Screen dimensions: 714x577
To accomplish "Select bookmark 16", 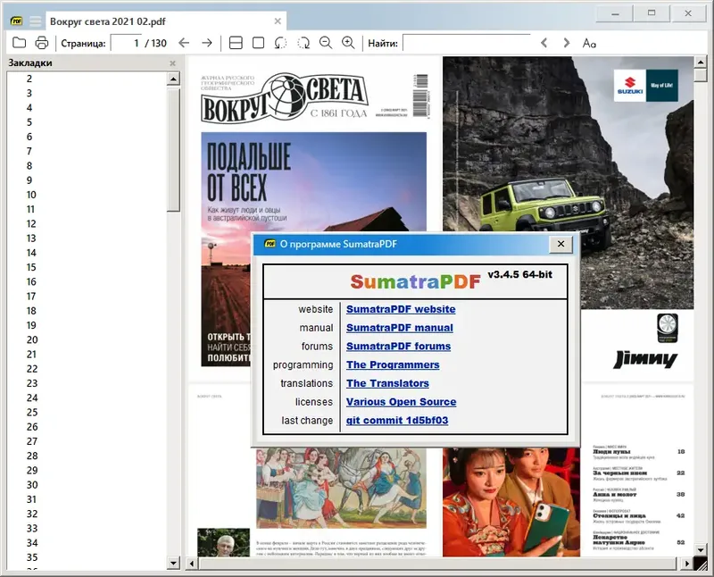I will [31, 281].
